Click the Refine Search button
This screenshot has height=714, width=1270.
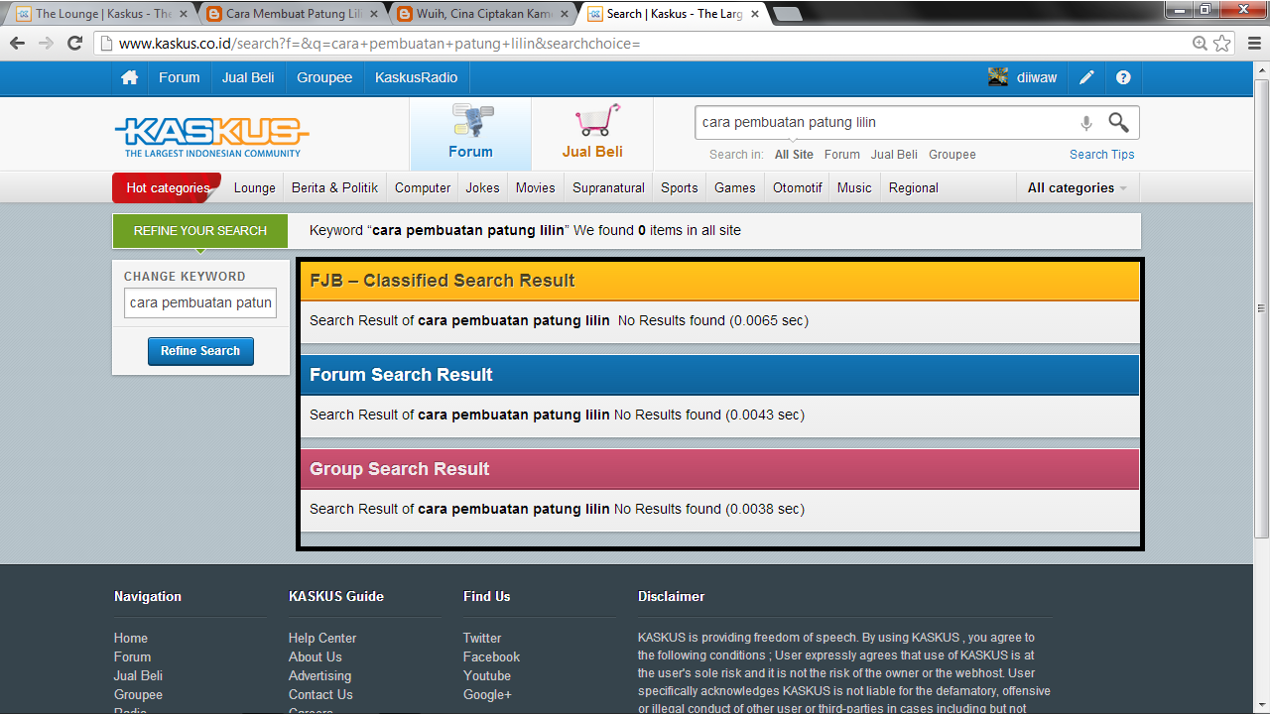(x=200, y=351)
